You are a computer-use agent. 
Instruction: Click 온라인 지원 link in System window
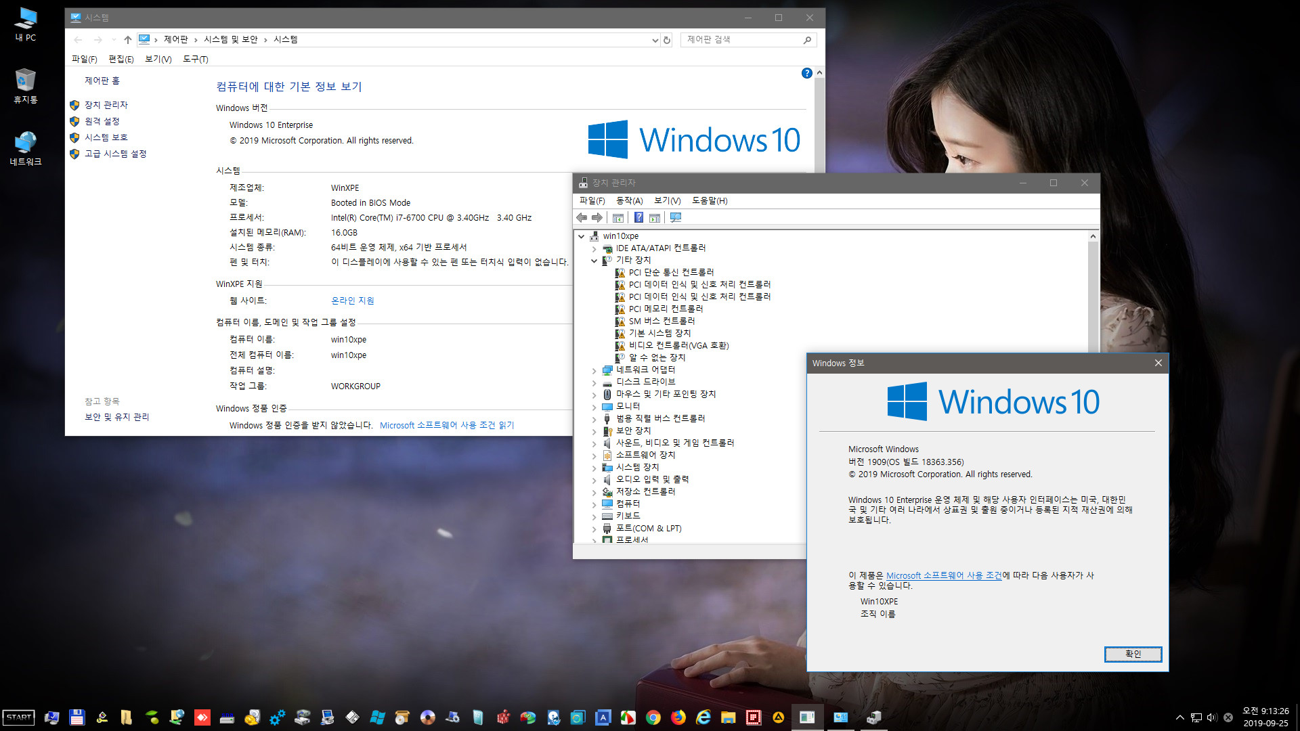pos(353,301)
